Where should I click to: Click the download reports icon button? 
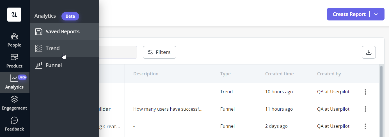369,52
